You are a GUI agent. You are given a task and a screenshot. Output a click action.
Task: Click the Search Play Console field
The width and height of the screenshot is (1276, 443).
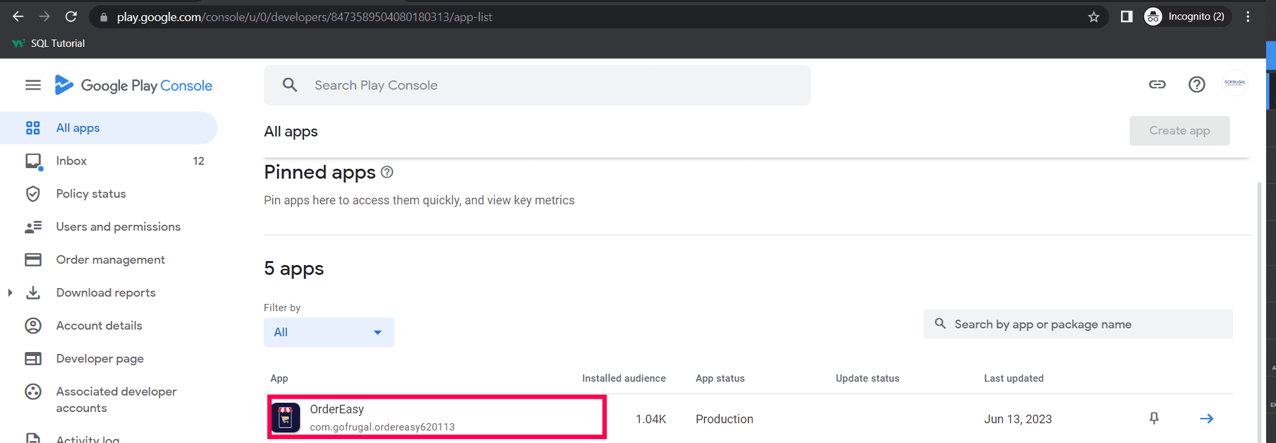click(x=537, y=85)
